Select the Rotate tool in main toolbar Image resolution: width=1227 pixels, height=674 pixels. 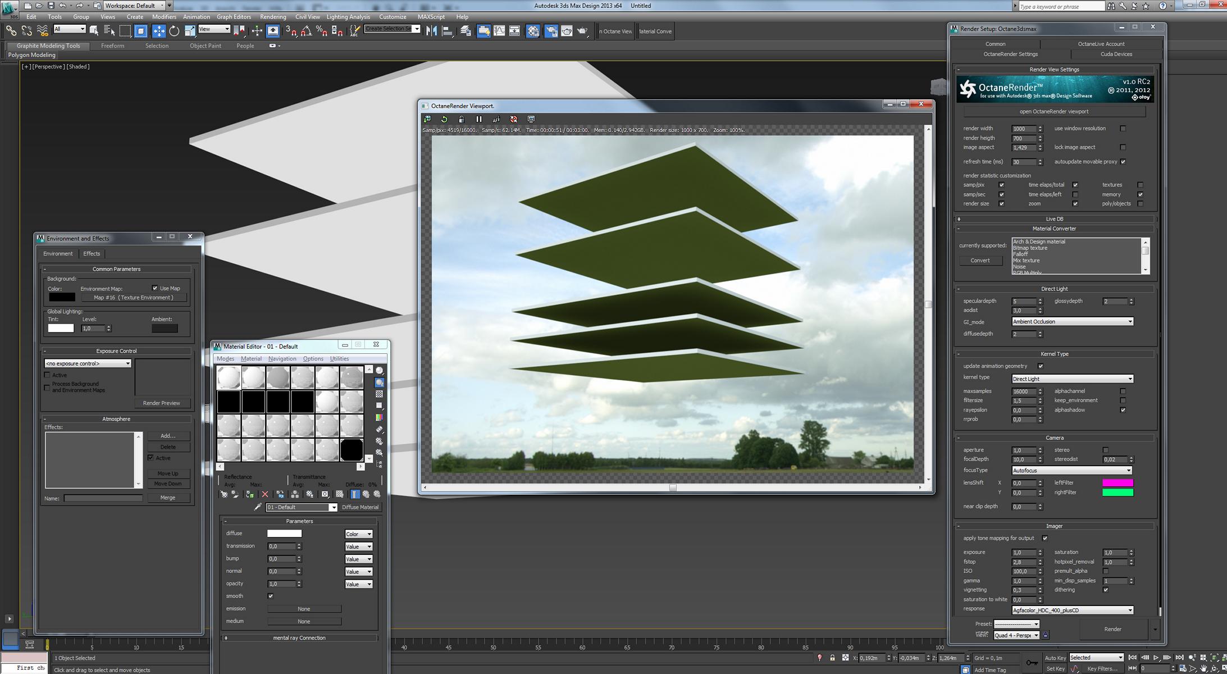174,31
